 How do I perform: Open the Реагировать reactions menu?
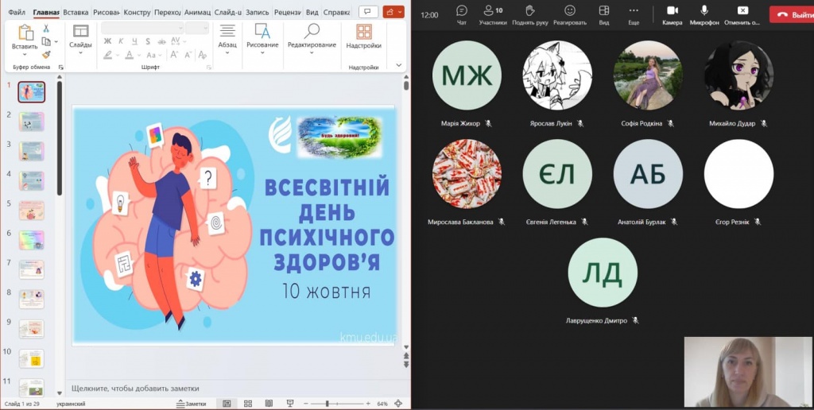[569, 14]
